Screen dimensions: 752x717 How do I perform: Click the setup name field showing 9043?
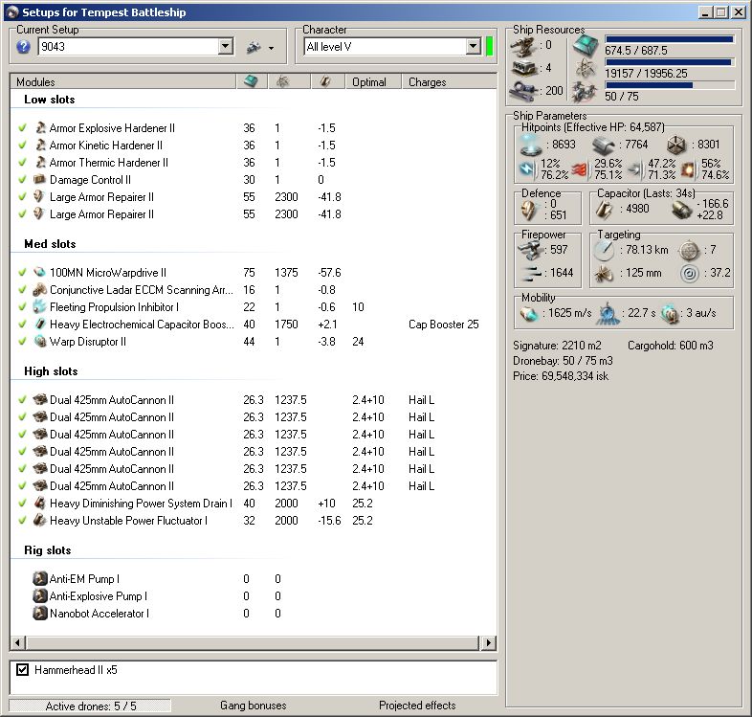(x=128, y=47)
